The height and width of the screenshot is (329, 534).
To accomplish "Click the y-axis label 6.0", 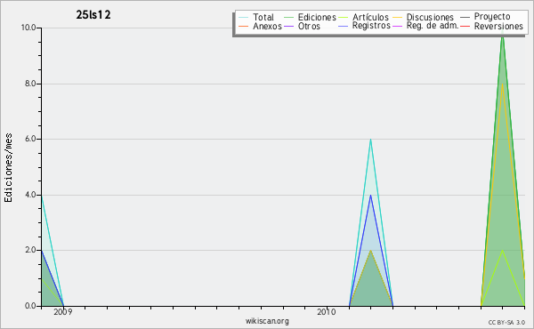I will click(x=30, y=139).
